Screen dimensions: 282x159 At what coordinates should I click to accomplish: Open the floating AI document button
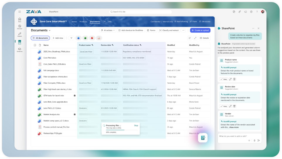click(x=203, y=138)
